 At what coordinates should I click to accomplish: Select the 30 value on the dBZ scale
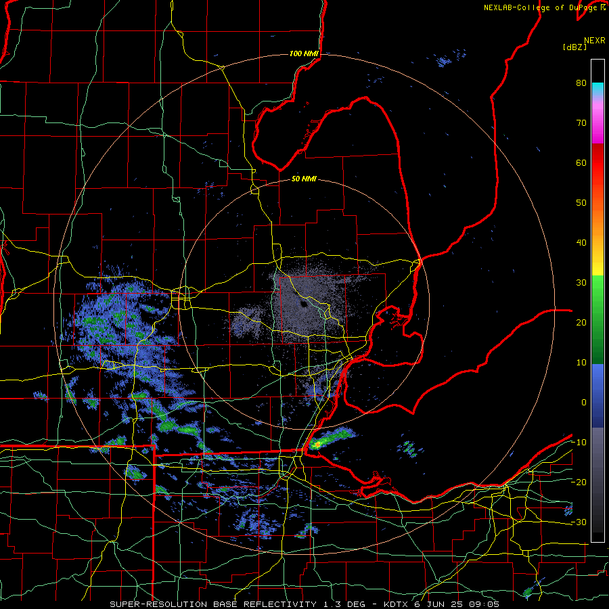point(581,282)
